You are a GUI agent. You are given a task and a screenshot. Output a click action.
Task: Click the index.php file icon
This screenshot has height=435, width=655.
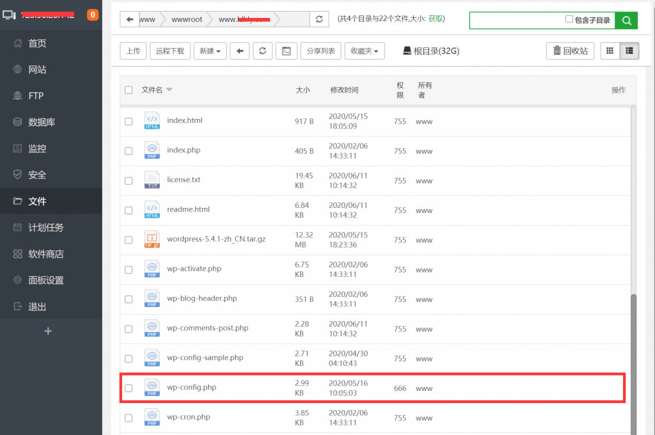coord(152,150)
